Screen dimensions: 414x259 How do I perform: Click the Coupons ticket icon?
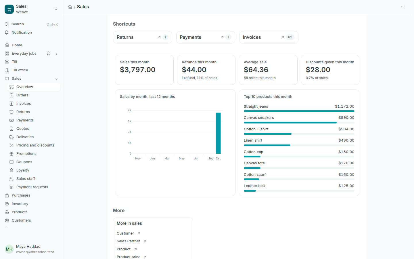(11, 162)
